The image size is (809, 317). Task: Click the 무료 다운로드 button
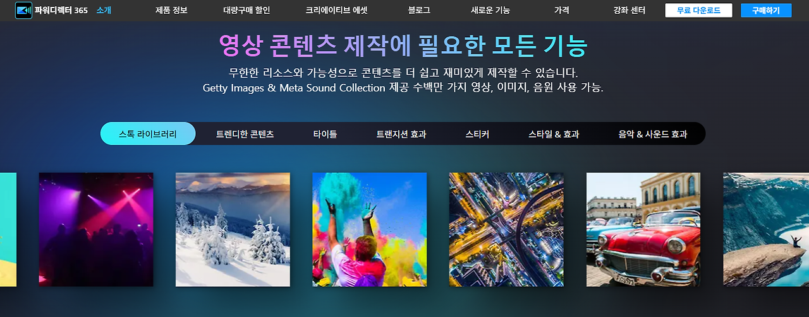pyautogui.click(x=698, y=10)
